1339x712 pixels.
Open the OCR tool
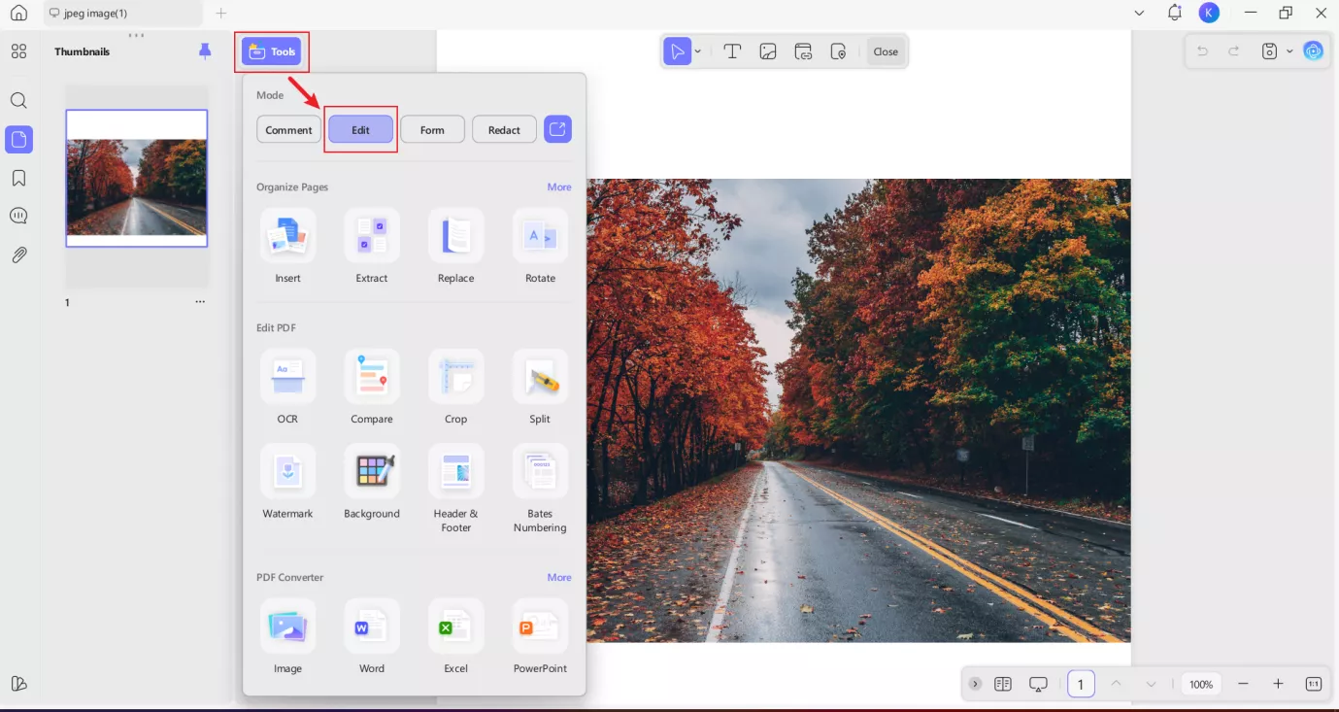pyautogui.click(x=287, y=377)
